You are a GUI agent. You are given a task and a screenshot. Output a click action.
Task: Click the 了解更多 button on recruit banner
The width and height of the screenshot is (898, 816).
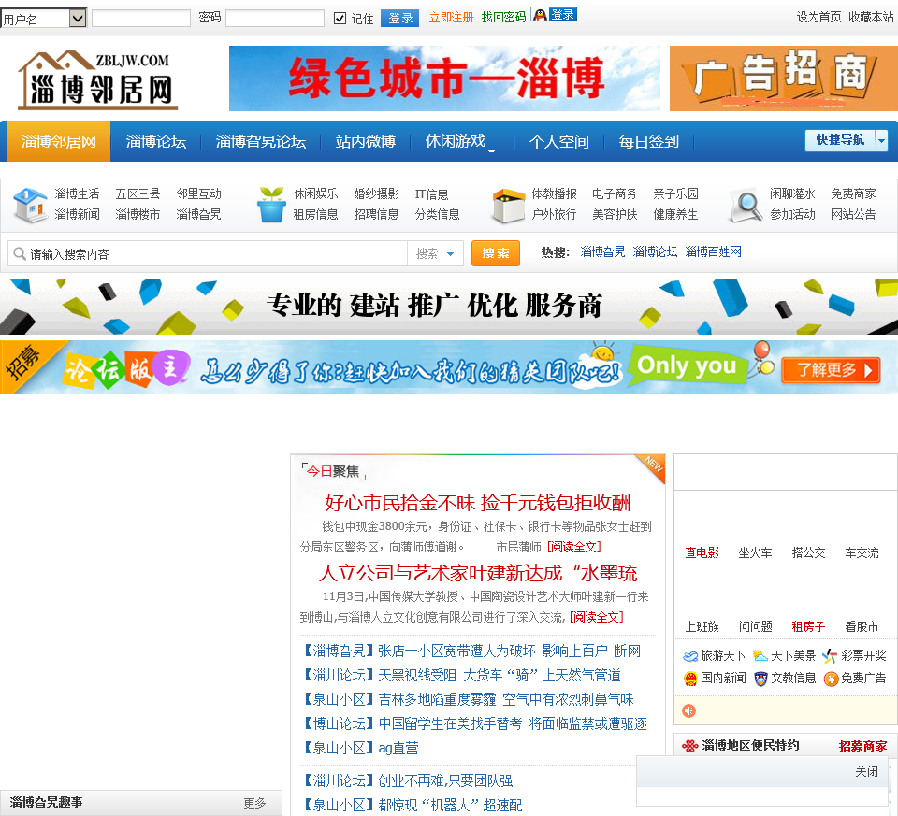click(831, 370)
